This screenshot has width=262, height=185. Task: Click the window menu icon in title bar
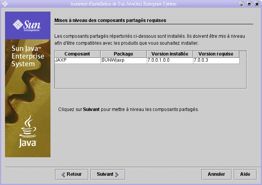pyautogui.click(x=5, y=4)
